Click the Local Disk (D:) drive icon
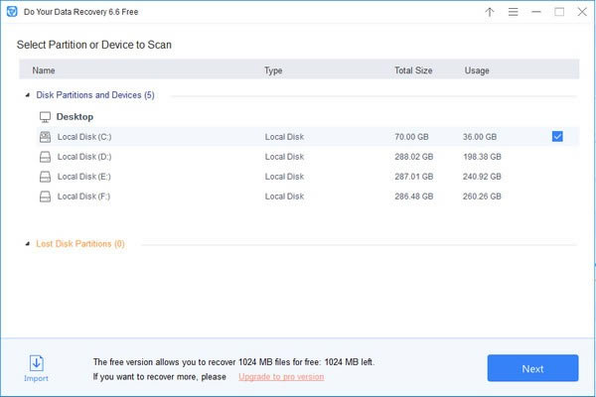 click(x=45, y=157)
